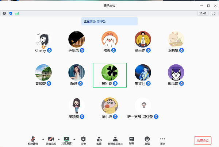Click the 11:41 meeting timer
This screenshot has width=219, height=147.
point(203,13)
